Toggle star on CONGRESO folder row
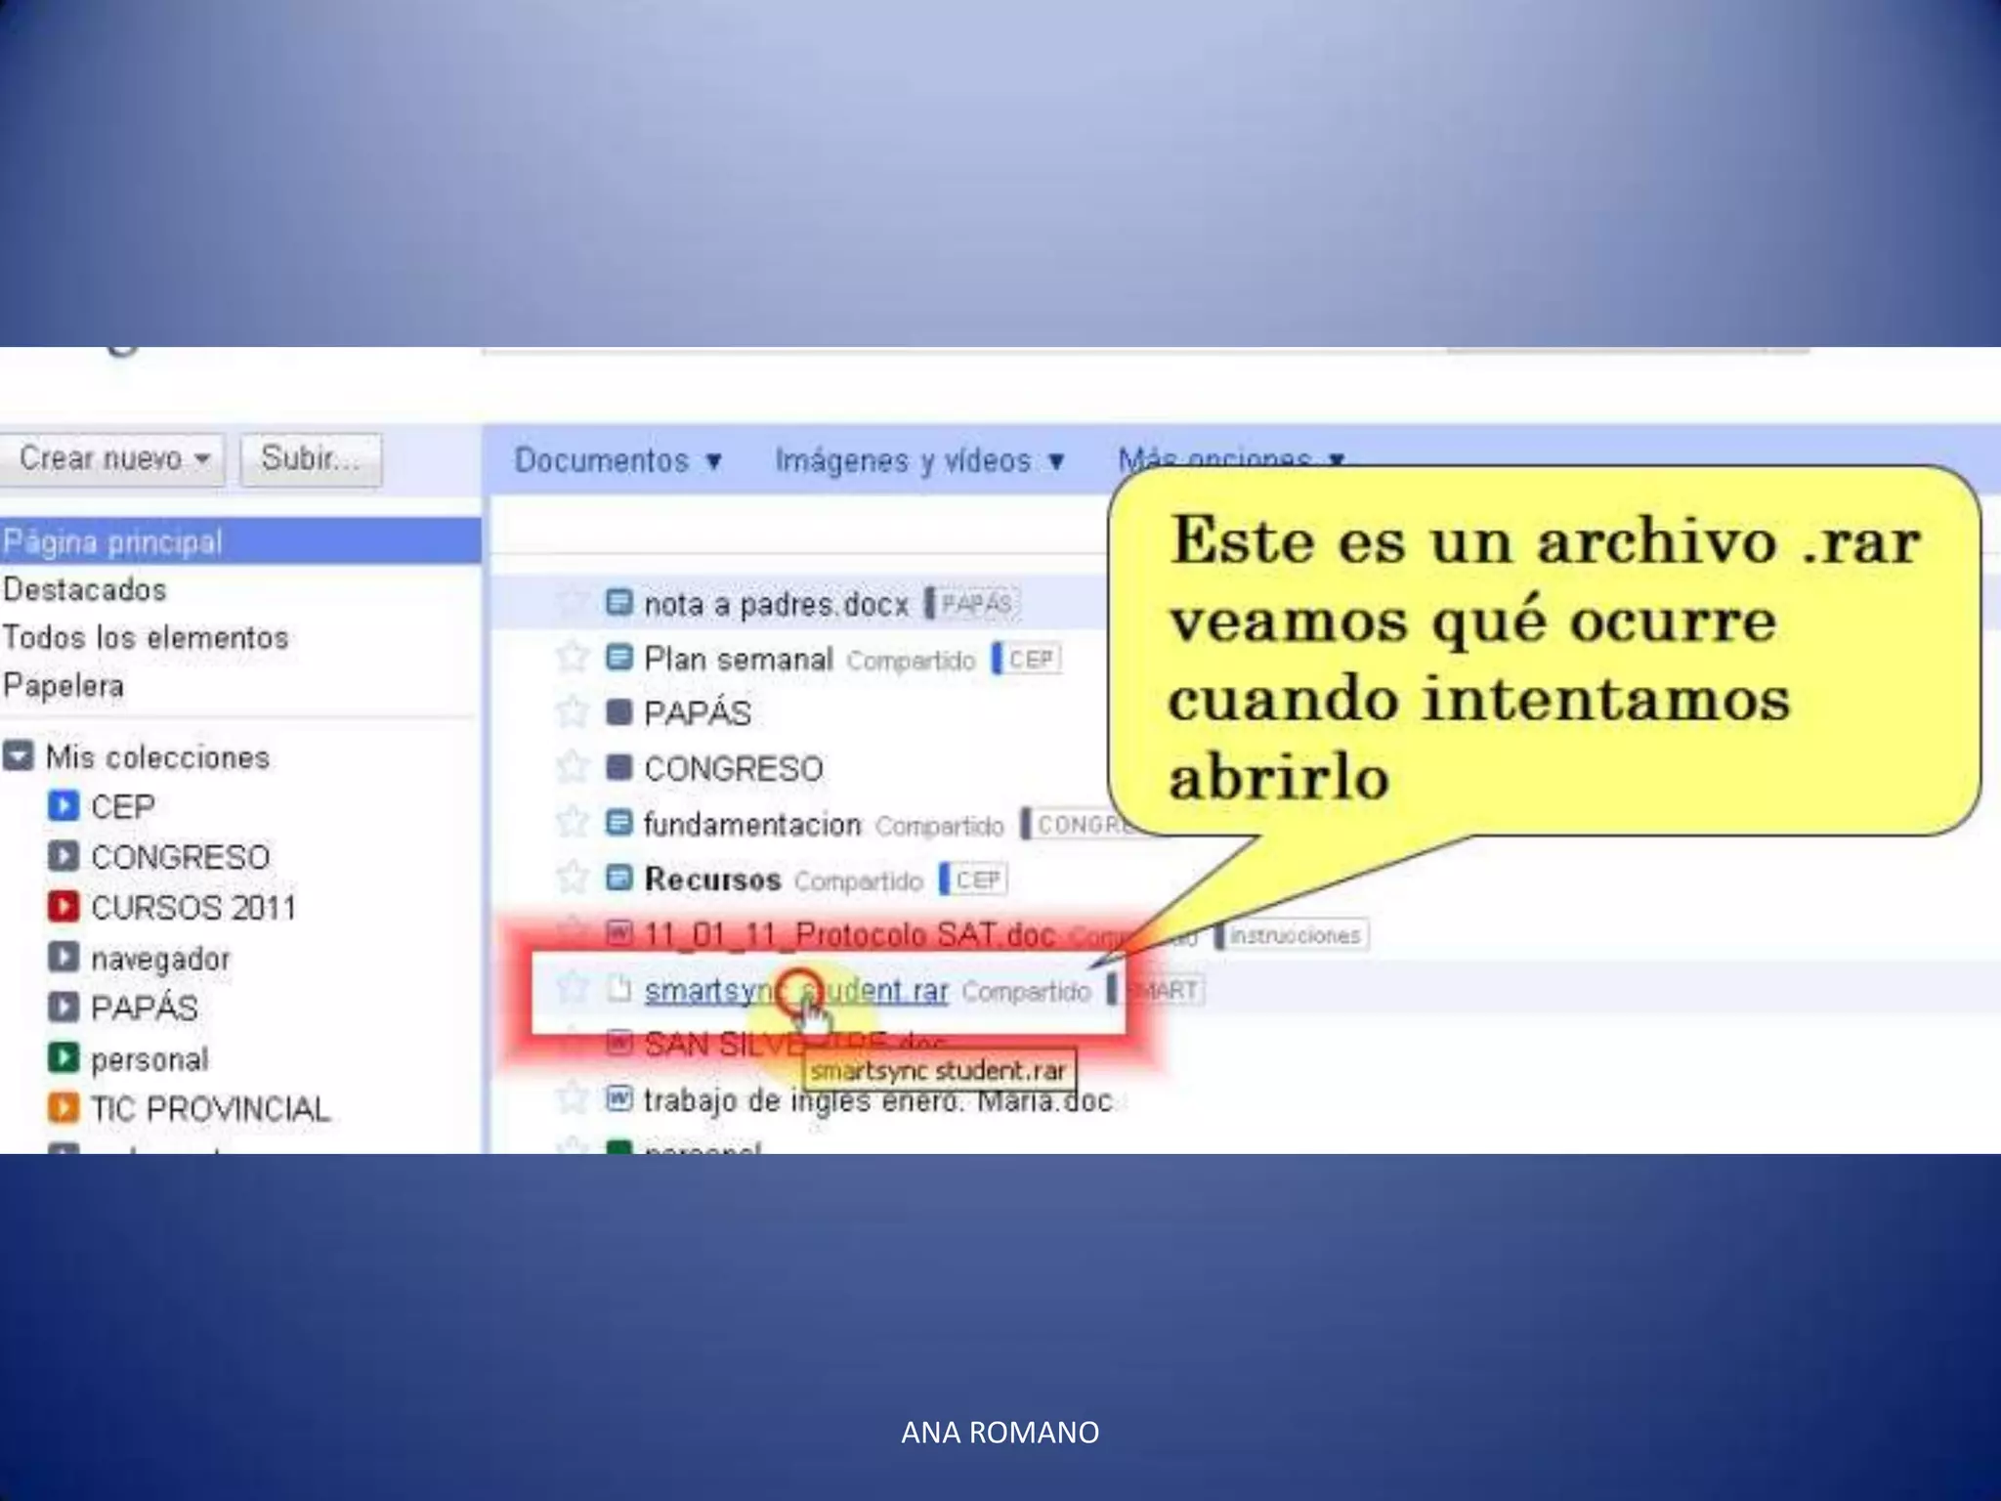 click(x=572, y=767)
